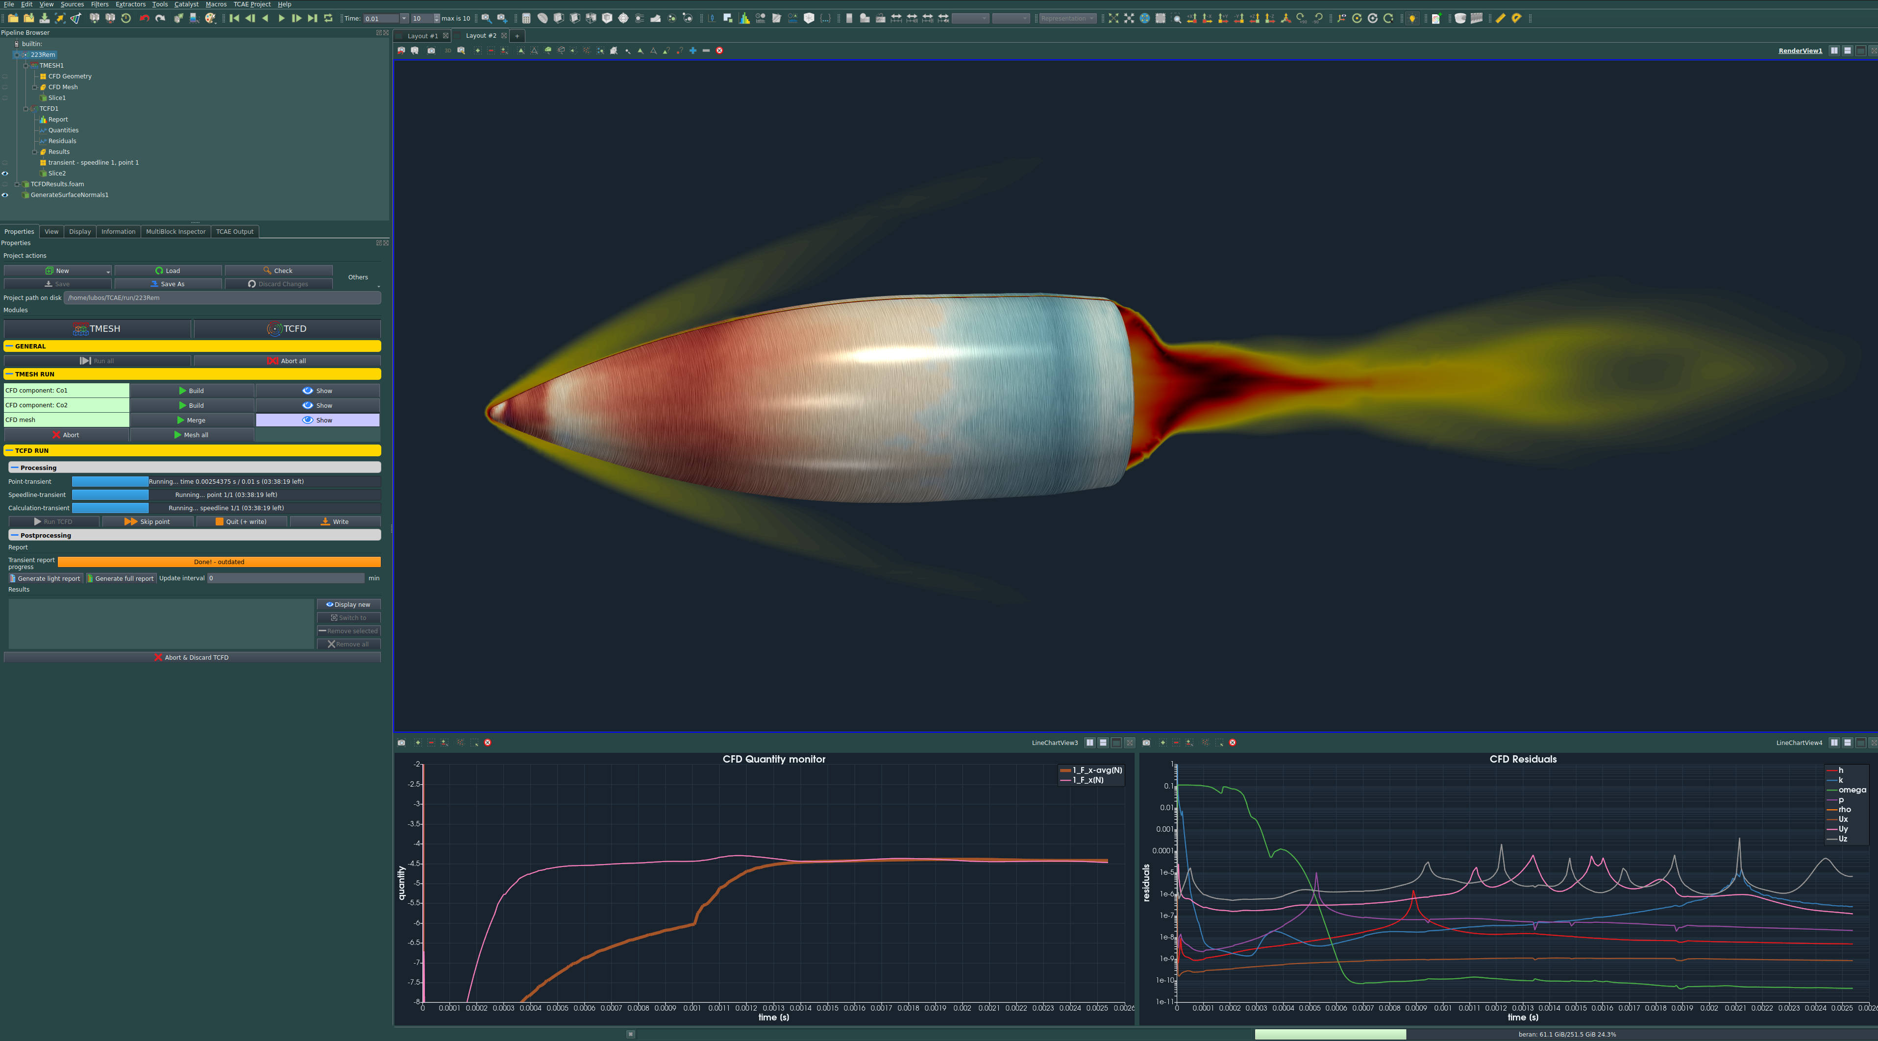Open the Time value dropdown

tap(404, 18)
